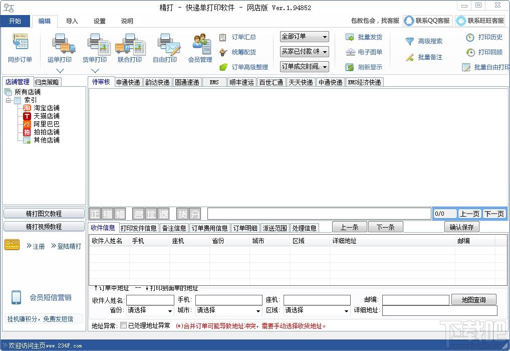Expand chevron under 货单打印

[x=95, y=71]
